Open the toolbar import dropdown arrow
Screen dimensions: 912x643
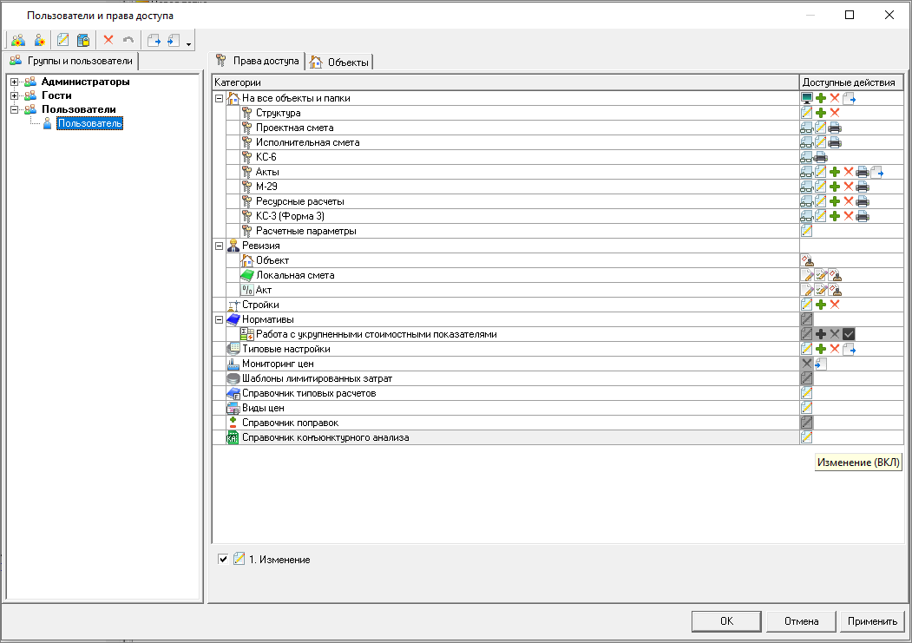(188, 42)
